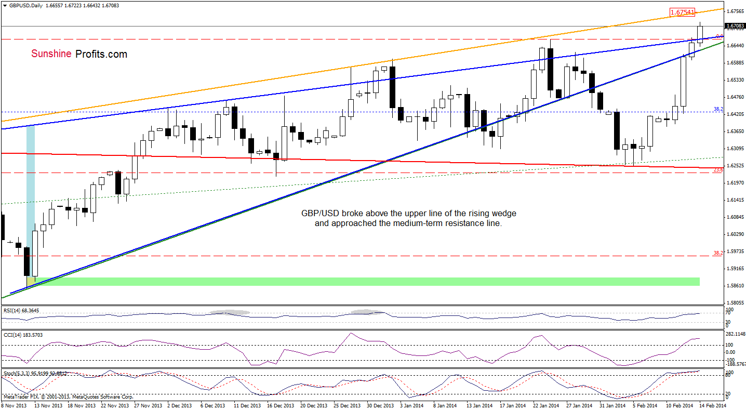
Task: Click the 1.64760 price axis label
Action: 735,97
